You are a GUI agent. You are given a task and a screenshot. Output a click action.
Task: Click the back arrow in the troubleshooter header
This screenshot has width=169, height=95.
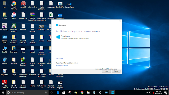click(x=53, y=25)
